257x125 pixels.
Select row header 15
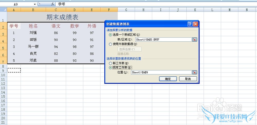[3, 96]
